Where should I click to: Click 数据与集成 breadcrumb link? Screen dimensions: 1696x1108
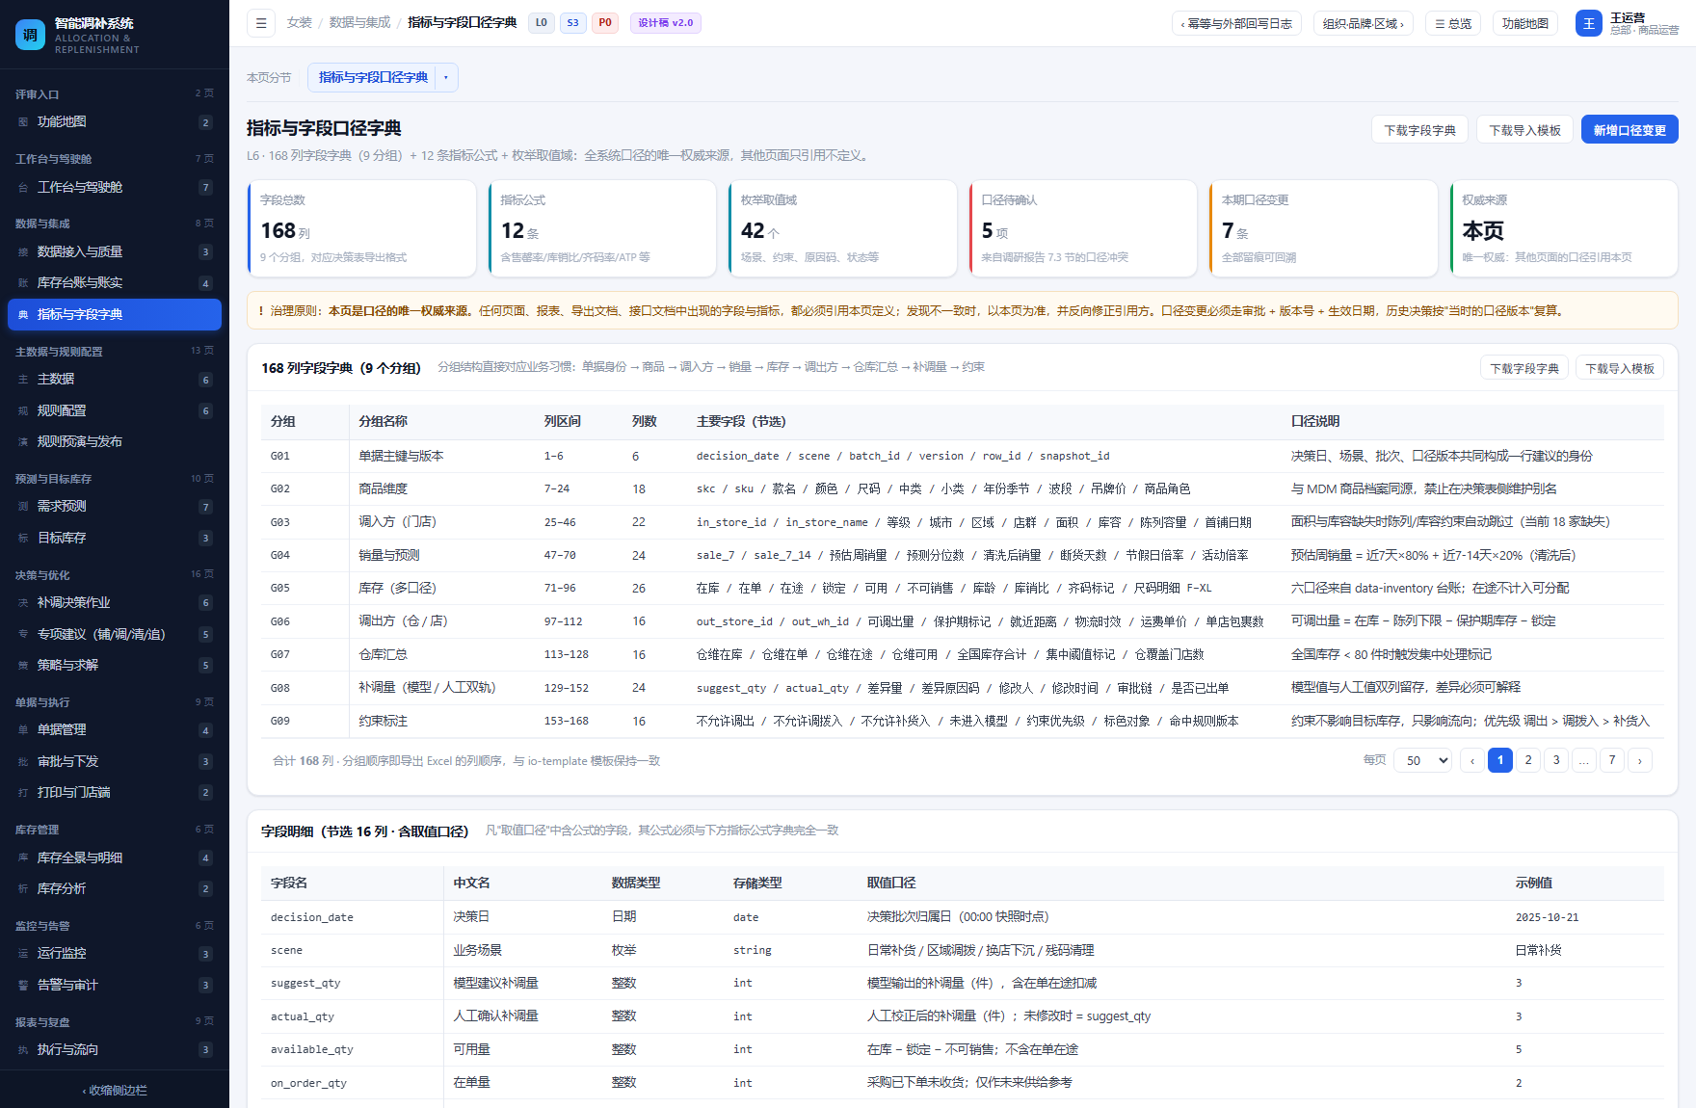(359, 22)
